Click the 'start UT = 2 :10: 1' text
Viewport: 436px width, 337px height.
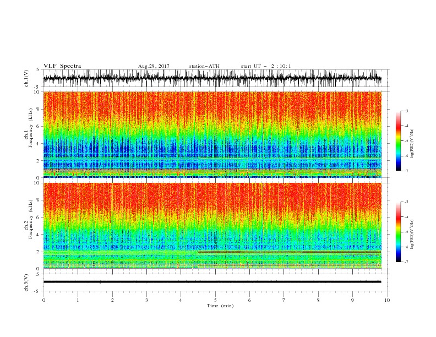[266, 66]
